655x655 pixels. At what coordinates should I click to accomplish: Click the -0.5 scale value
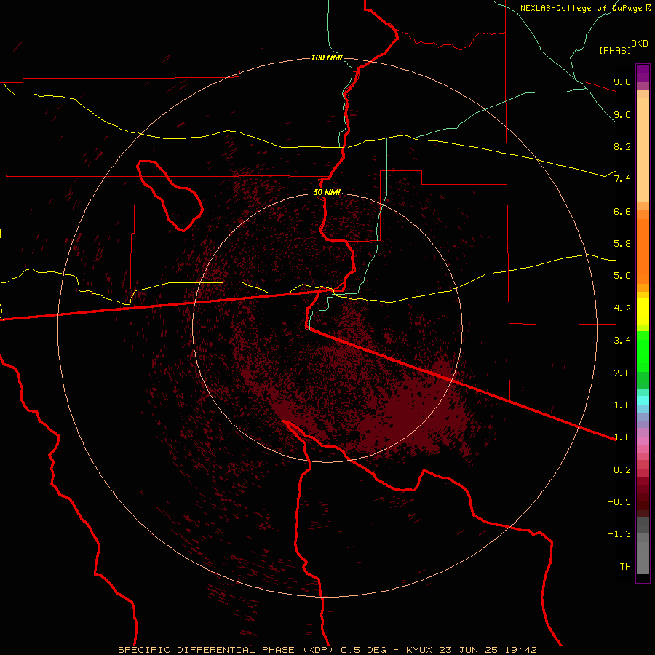coord(619,502)
